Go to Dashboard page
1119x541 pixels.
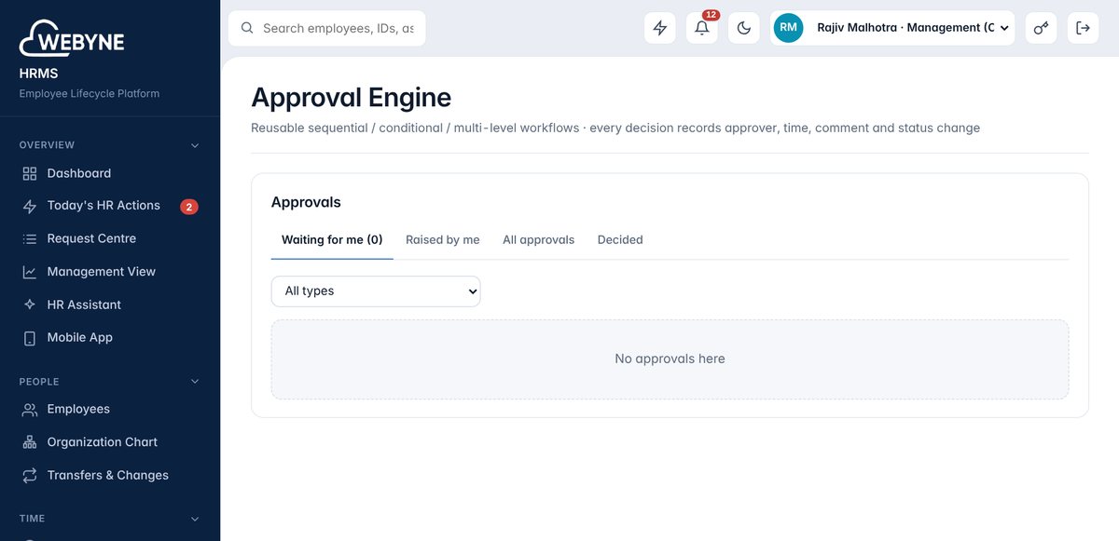point(79,173)
